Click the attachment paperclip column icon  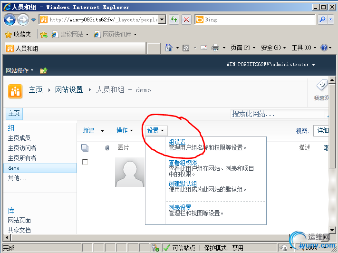click(x=107, y=148)
